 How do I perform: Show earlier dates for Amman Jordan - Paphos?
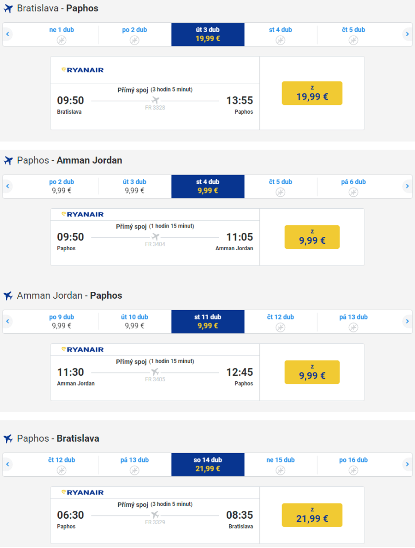(8, 321)
